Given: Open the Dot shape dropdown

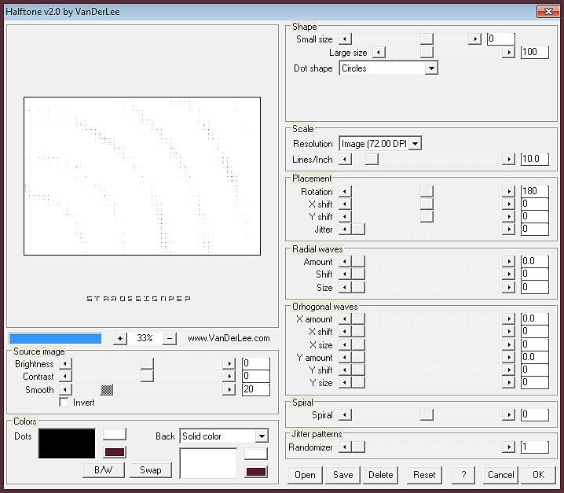Looking at the screenshot, I should (430, 68).
